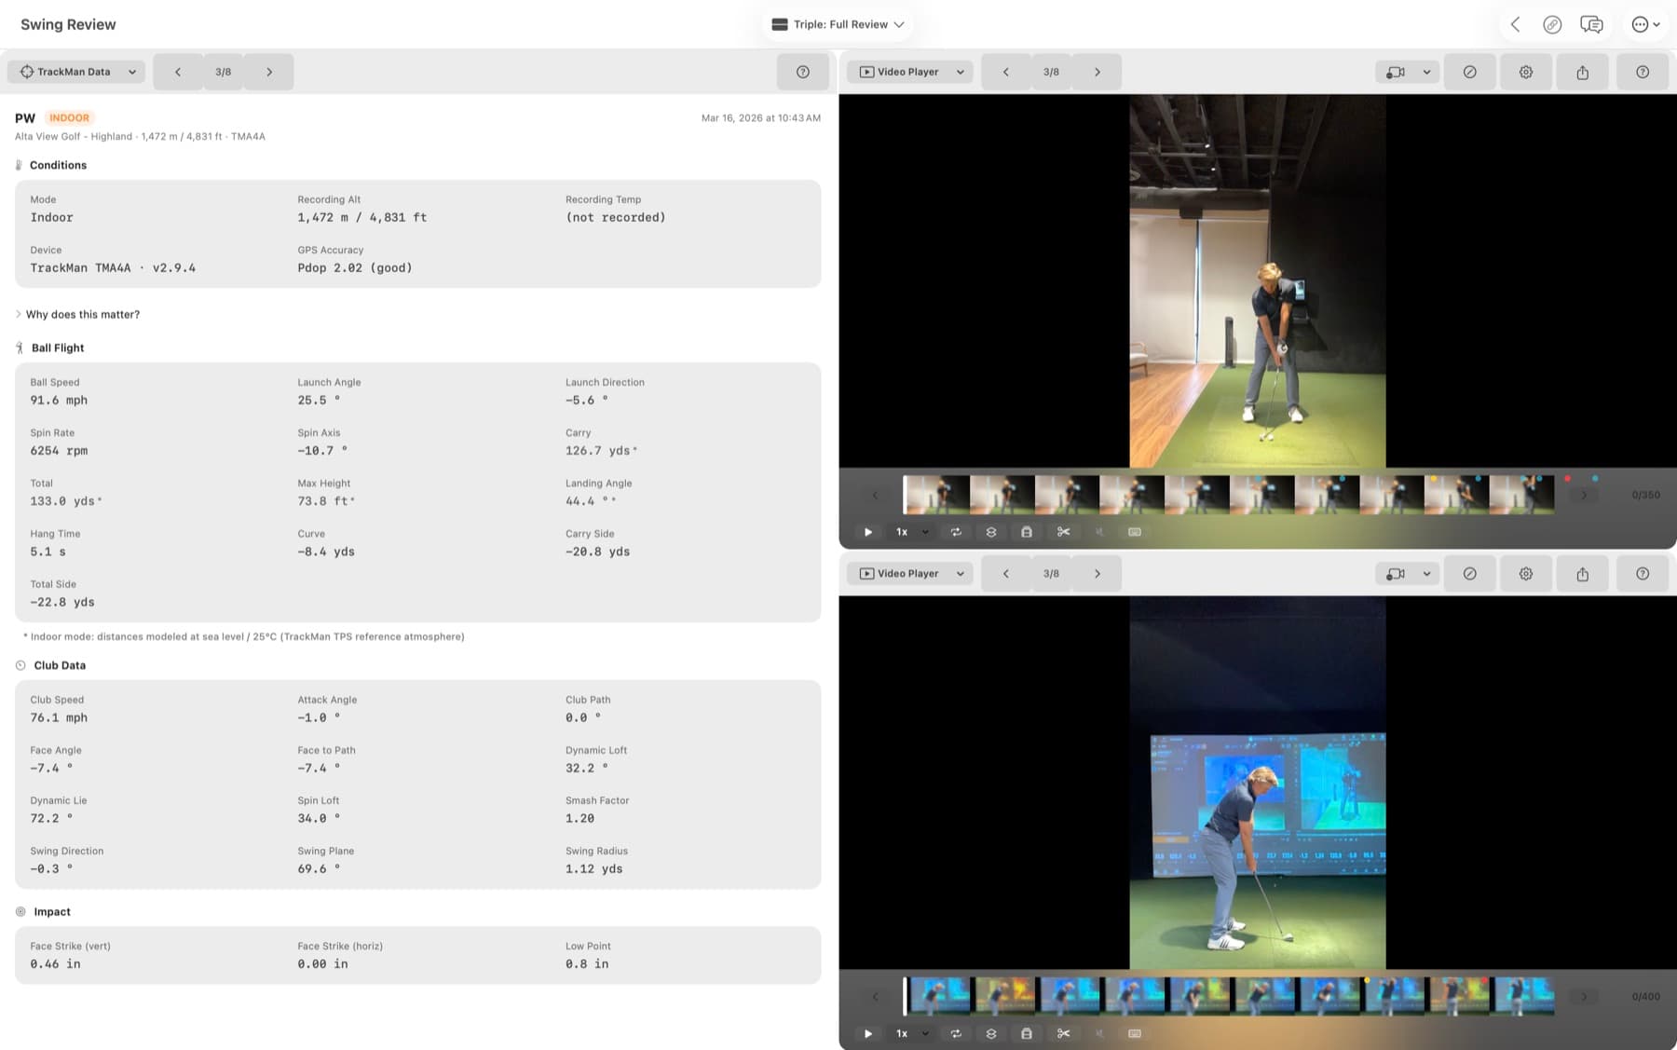1677x1050 pixels.
Task: Open the 1x speed dropdown for the top video
Action: [x=912, y=532]
